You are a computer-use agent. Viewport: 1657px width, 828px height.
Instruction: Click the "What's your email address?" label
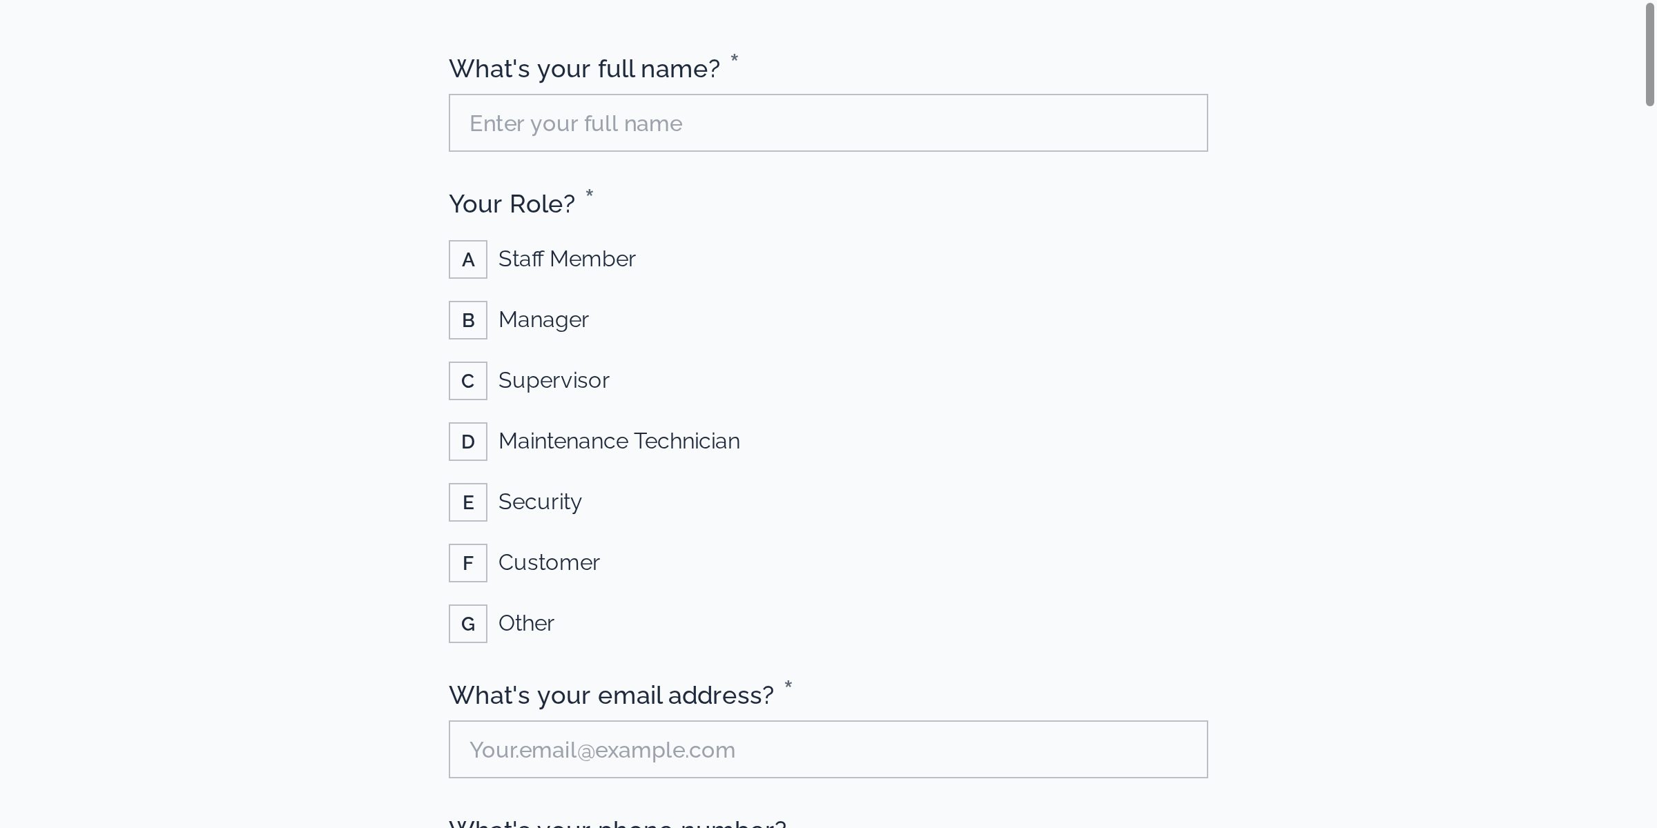[611, 696]
